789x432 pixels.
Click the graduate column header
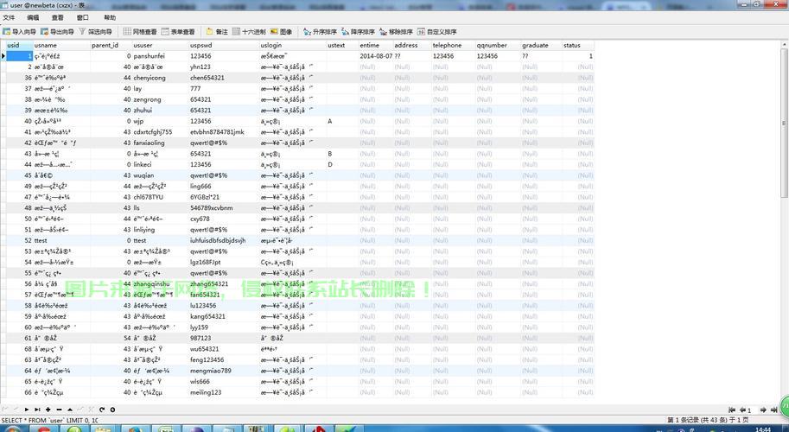point(542,45)
